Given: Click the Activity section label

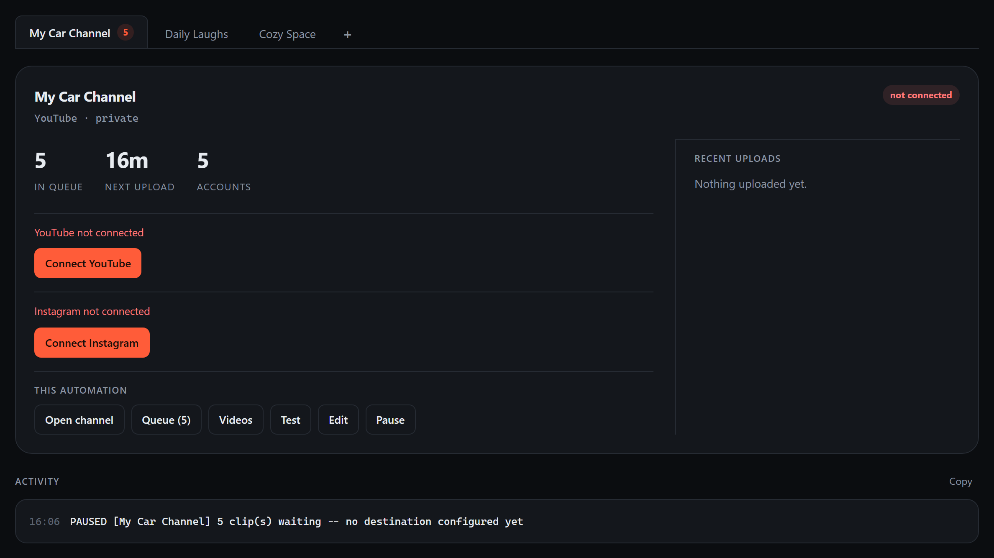Looking at the screenshot, I should (x=37, y=481).
